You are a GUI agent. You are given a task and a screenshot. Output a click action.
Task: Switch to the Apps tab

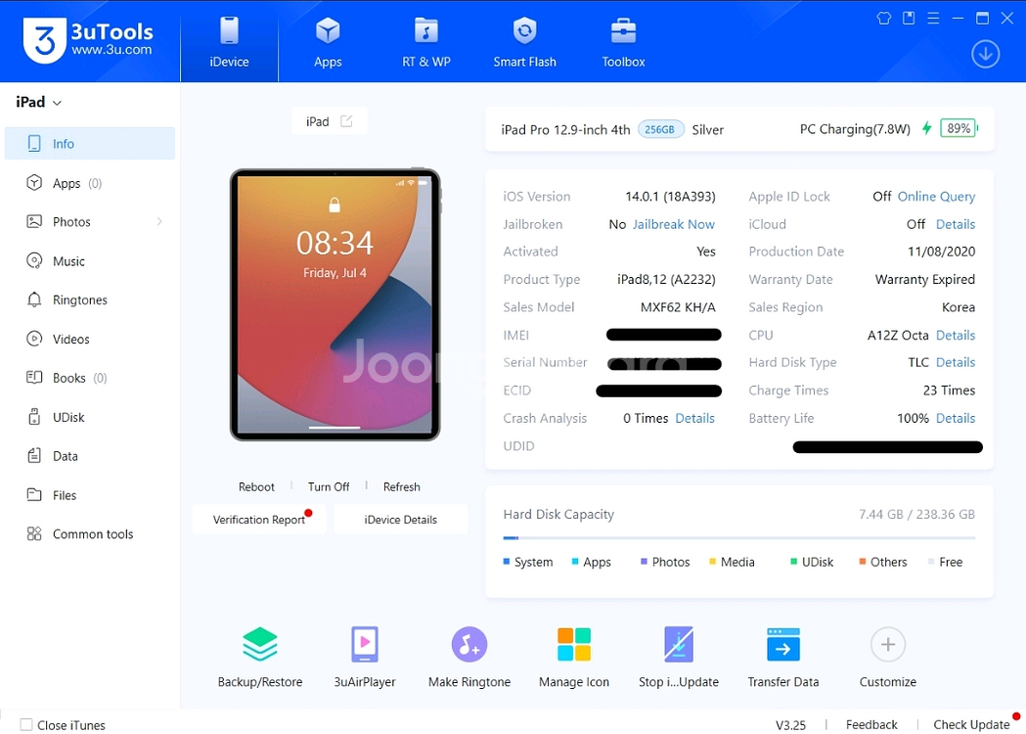(328, 41)
